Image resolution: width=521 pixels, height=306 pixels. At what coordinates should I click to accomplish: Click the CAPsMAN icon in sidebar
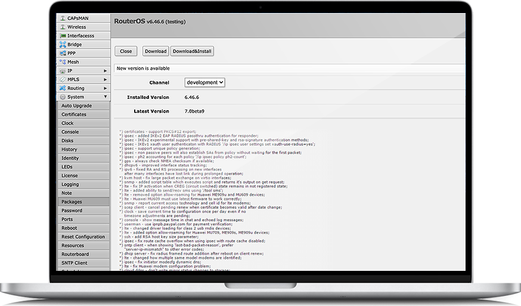(x=62, y=18)
